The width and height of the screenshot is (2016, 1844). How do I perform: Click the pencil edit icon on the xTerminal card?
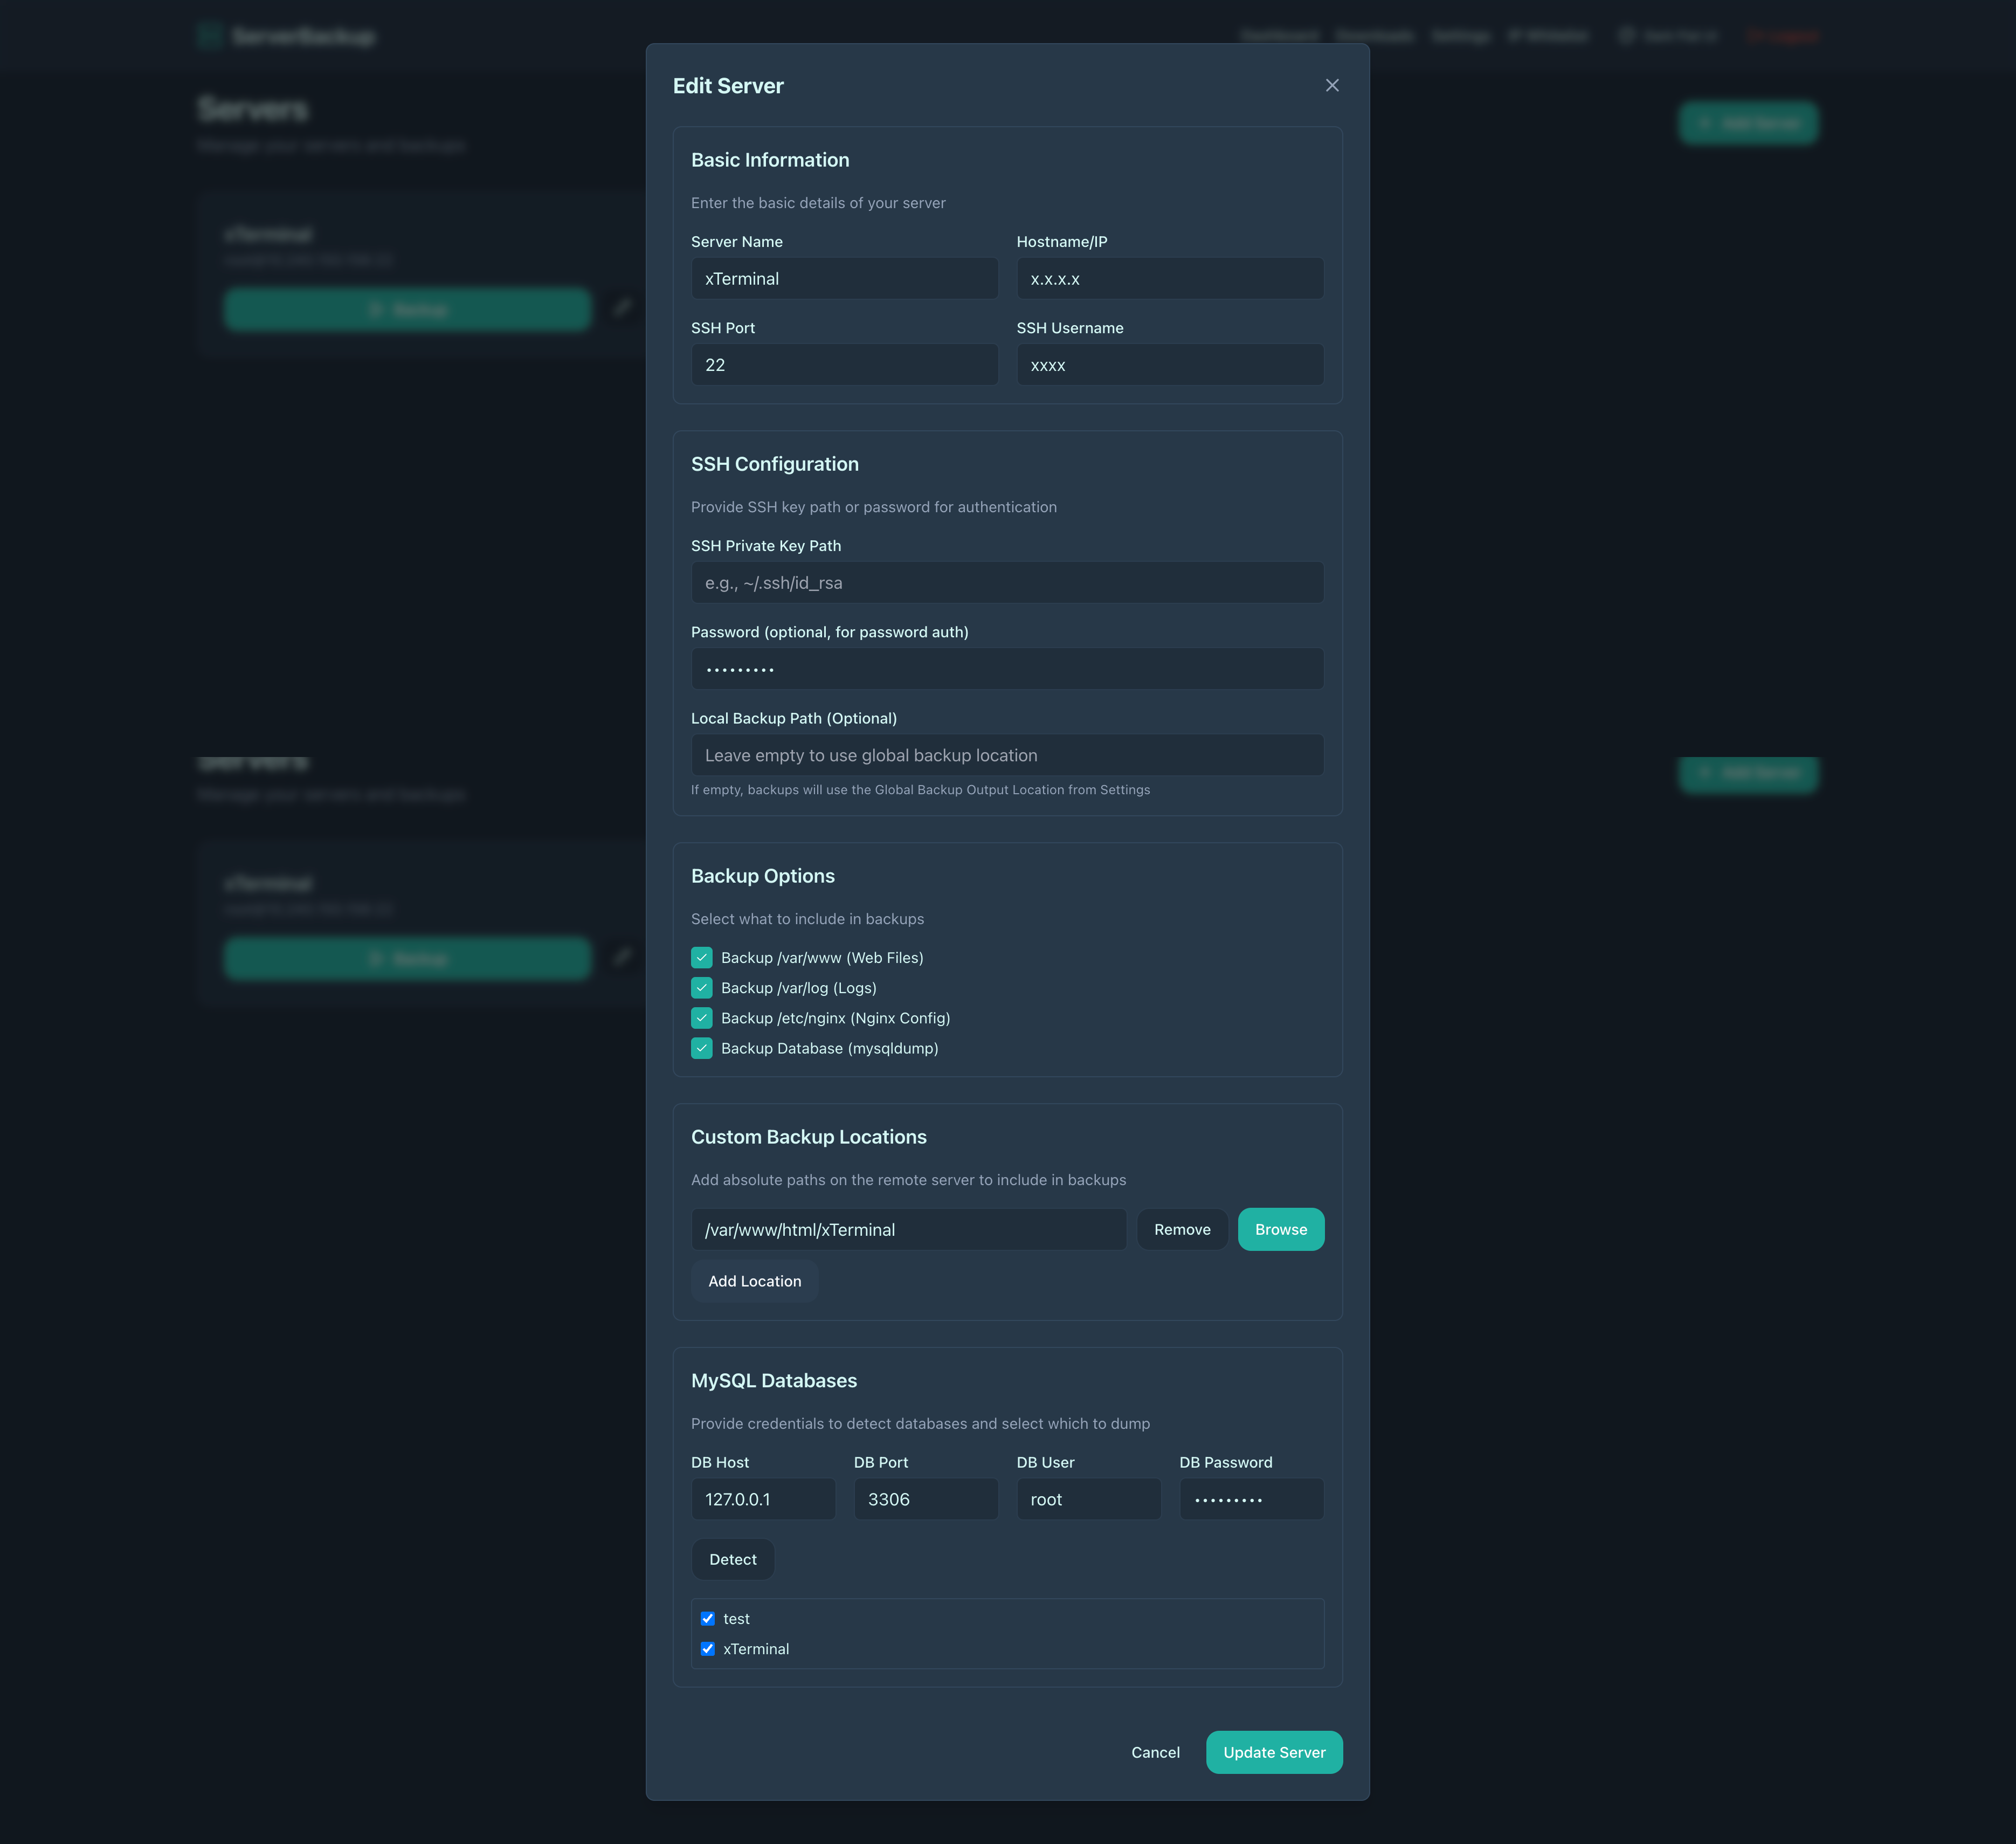623,309
